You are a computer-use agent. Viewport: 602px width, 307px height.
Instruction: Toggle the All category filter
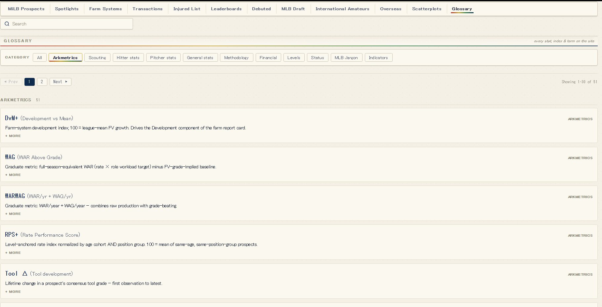tap(40, 57)
